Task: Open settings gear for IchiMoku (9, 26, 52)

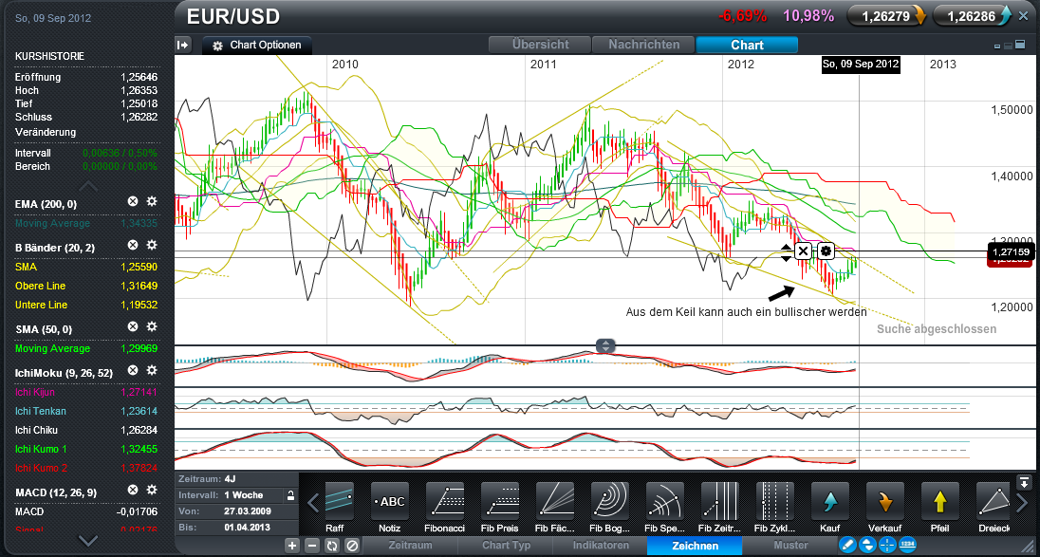Action: [151, 370]
